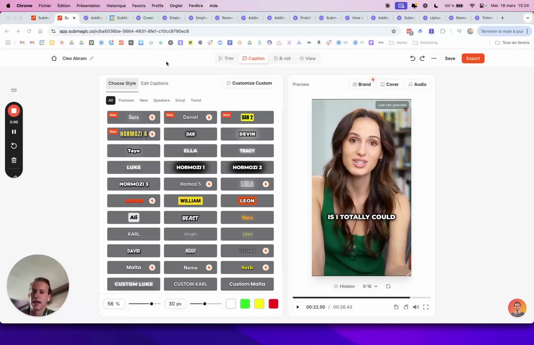The height and width of the screenshot is (345, 534).
Task: Open the Chrome three-dots menu
Action: click(x=527, y=31)
